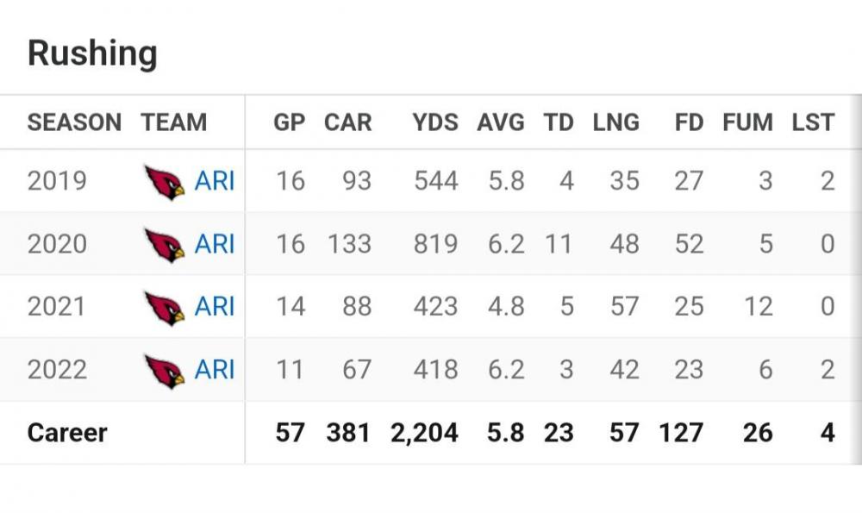Click the FUM column header
862x513 pixels.
click(x=747, y=122)
